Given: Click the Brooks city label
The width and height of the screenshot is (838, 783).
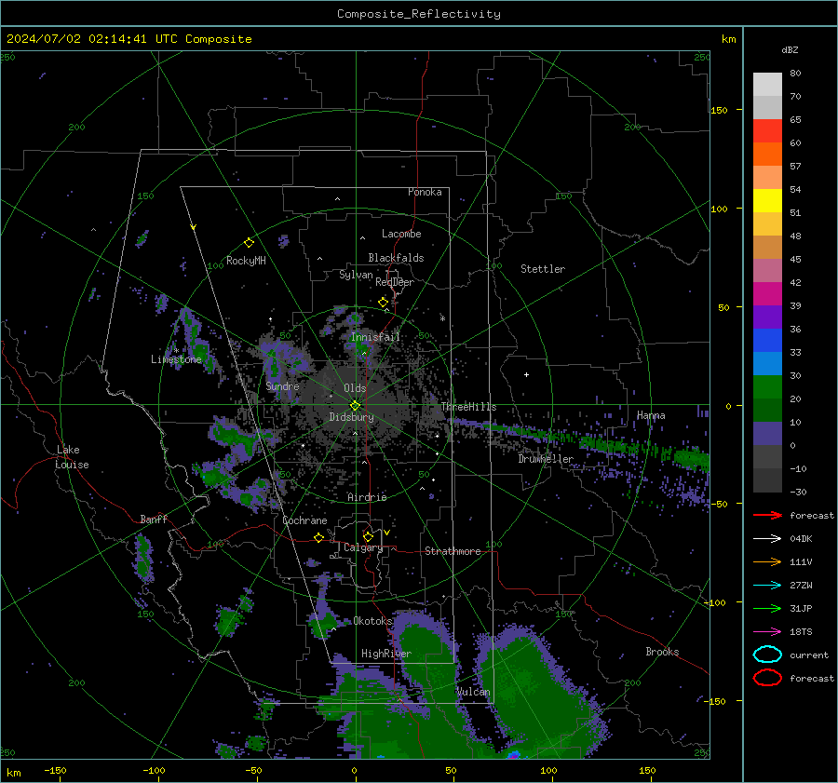Looking at the screenshot, I should point(662,652).
